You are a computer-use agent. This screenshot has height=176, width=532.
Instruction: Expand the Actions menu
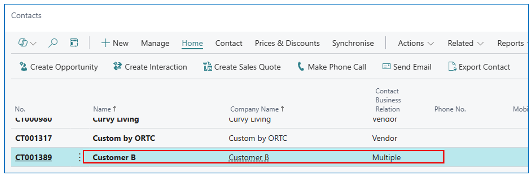click(x=416, y=43)
